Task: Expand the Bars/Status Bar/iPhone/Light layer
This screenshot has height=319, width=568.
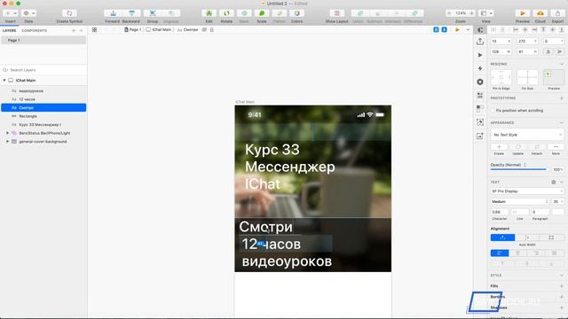Action: point(8,133)
